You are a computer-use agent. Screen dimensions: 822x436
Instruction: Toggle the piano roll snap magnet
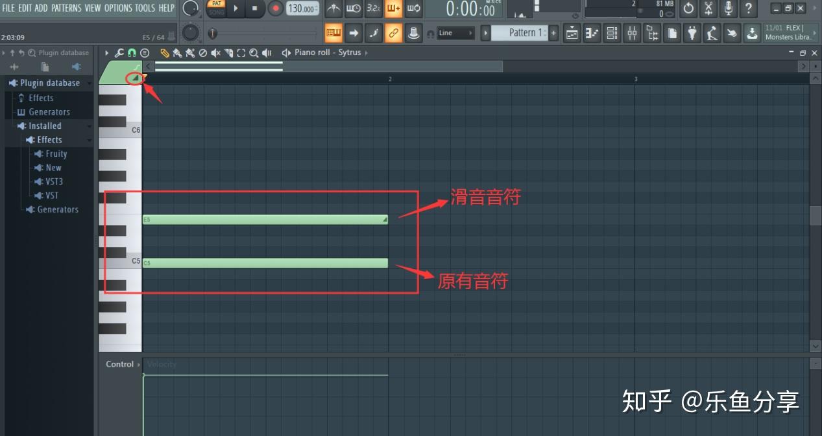point(132,52)
